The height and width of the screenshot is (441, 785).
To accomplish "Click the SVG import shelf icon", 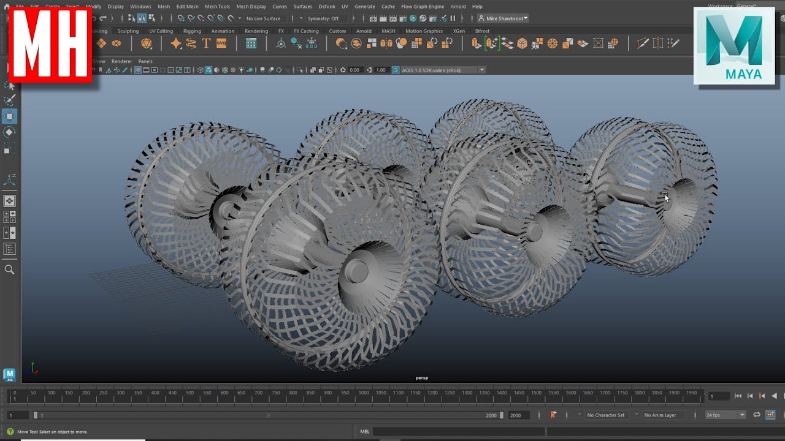I will [x=221, y=43].
